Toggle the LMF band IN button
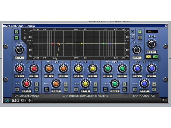171x128 pixels. click(46, 89)
